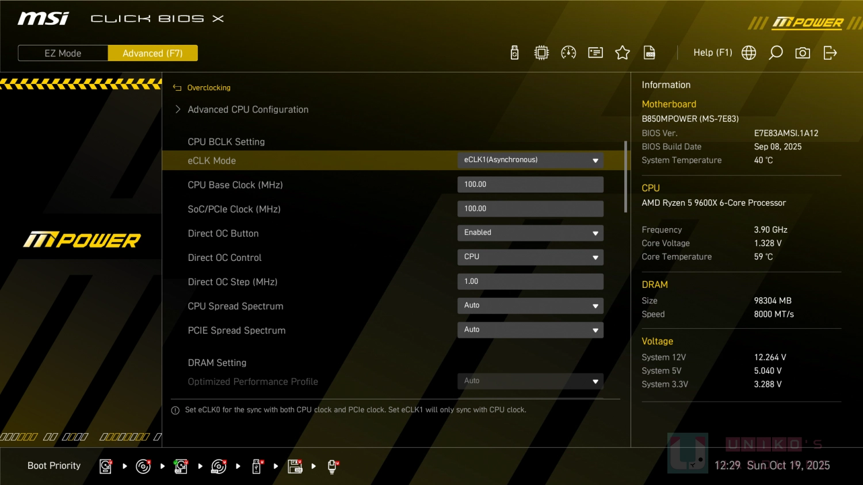This screenshot has height=485, width=863.
Task: Click the CPU chip icon in toolbar
Action: pos(541,53)
